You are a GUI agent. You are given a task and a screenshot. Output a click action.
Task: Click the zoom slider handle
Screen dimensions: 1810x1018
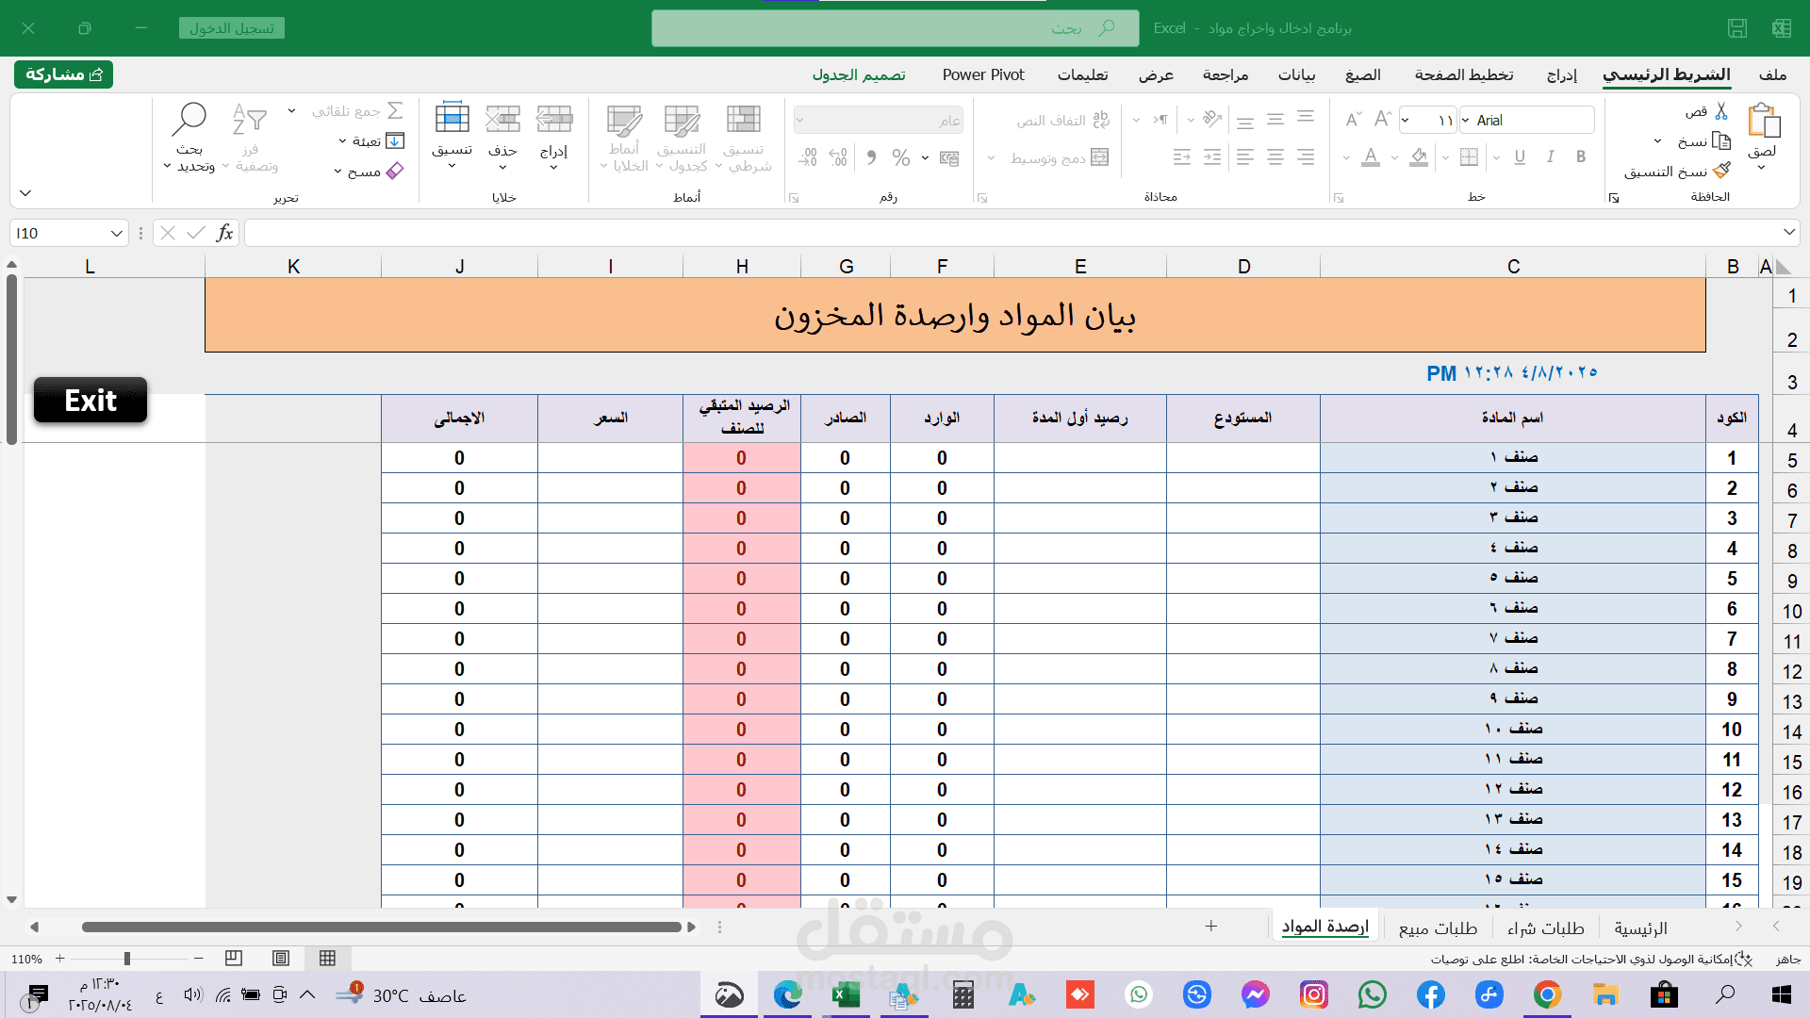[126, 959]
